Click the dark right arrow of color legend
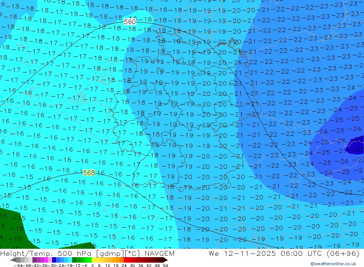Screen dimensions: 364x267 [166, 260]
